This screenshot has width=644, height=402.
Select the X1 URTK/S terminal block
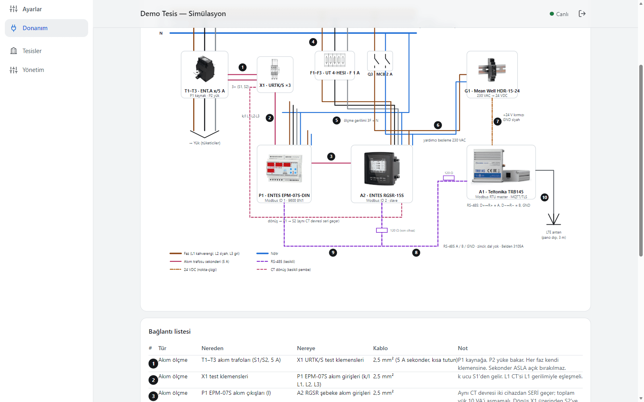point(275,74)
